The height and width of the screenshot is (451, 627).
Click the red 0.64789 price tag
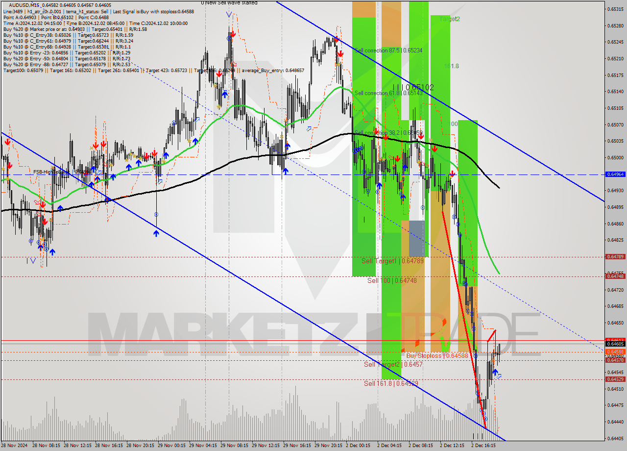[615, 256]
